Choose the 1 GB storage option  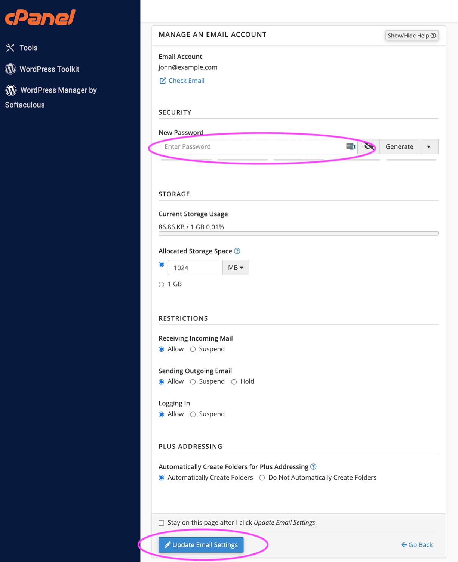tap(162, 284)
